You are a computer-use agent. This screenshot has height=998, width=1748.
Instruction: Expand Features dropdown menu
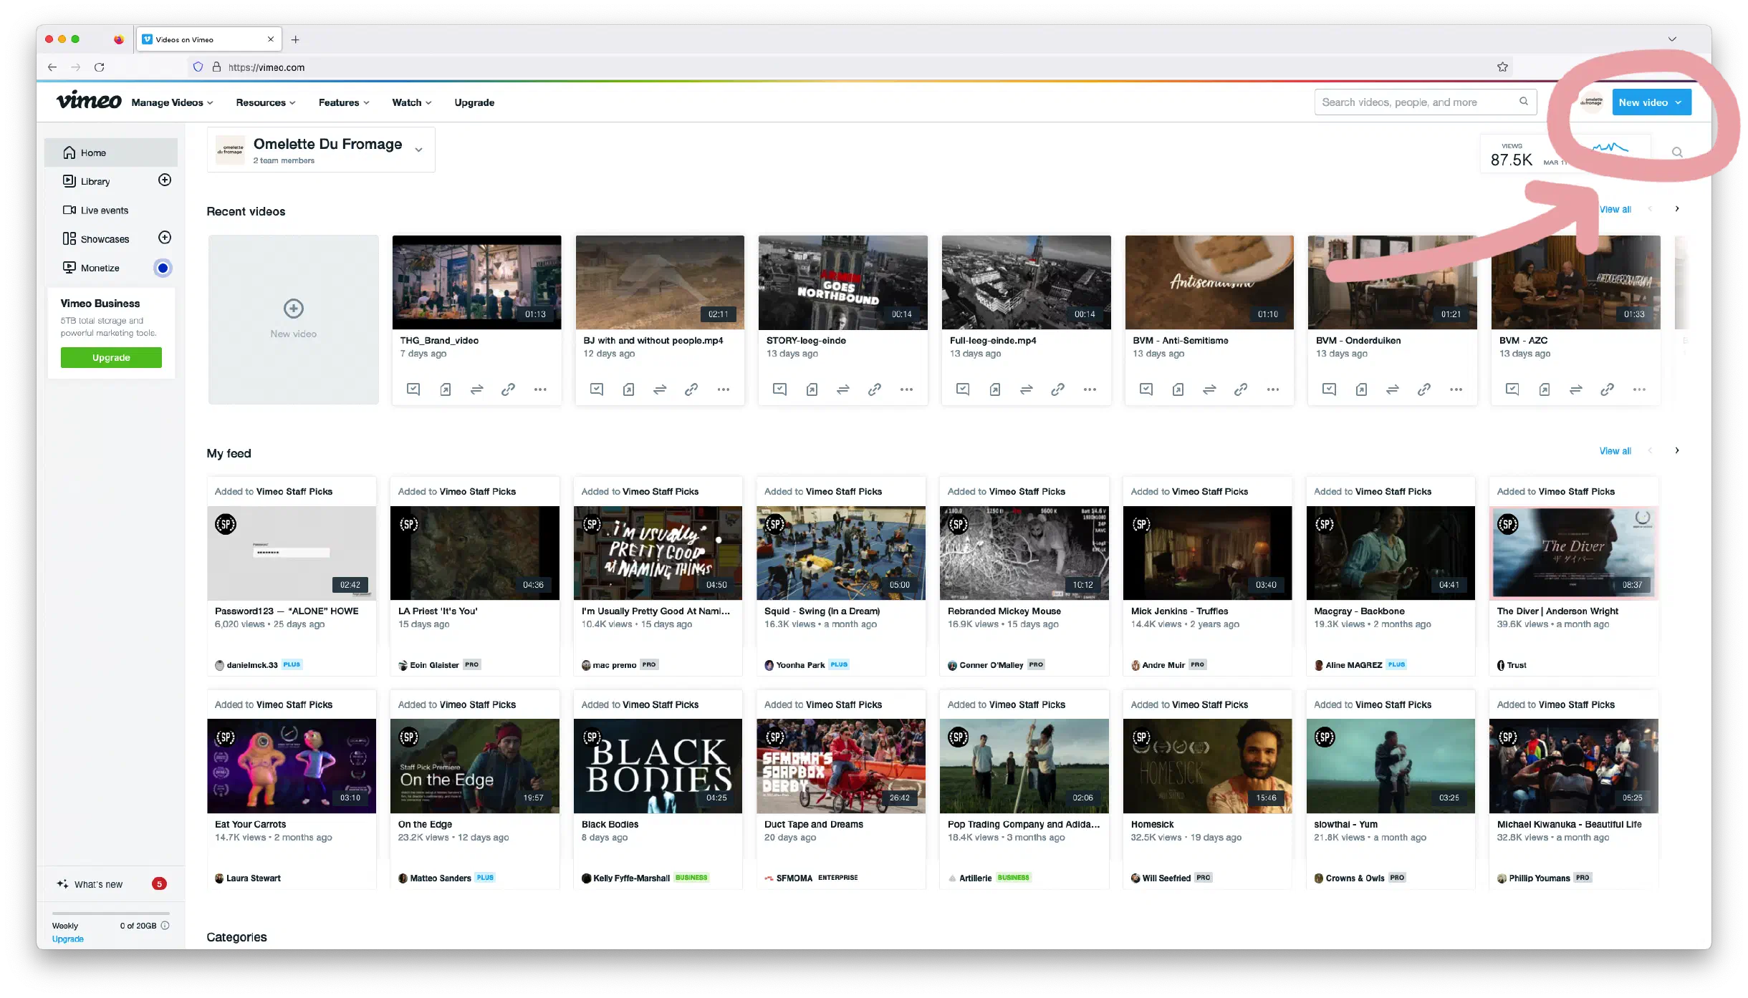[344, 102]
